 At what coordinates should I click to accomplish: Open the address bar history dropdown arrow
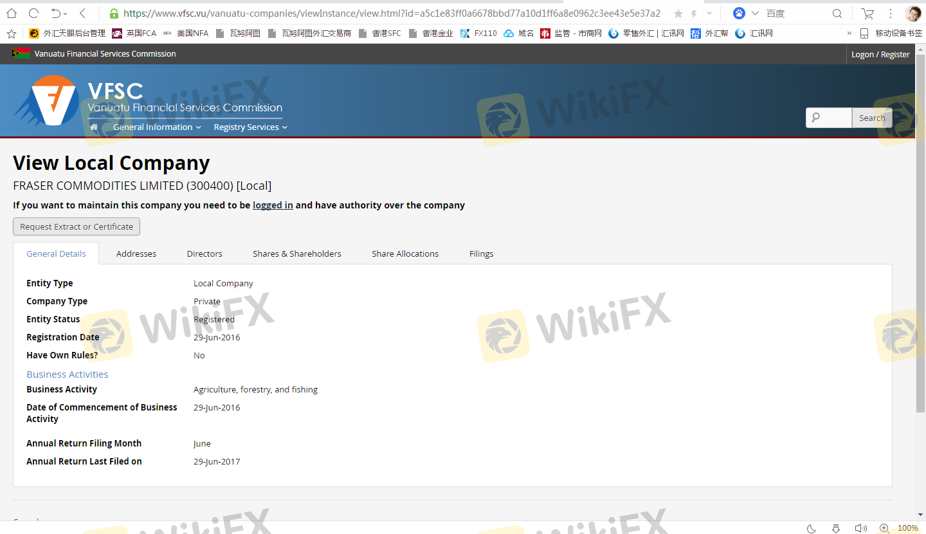(x=709, y=14)
